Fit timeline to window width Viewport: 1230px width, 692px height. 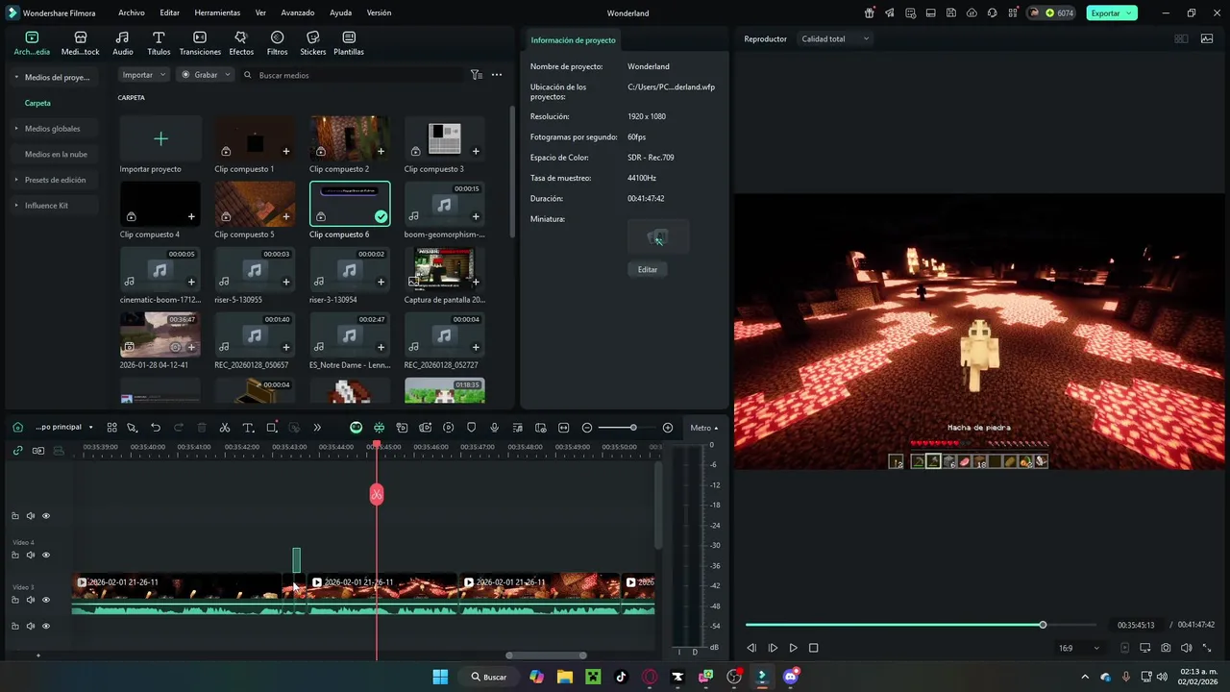coord(563,428)
